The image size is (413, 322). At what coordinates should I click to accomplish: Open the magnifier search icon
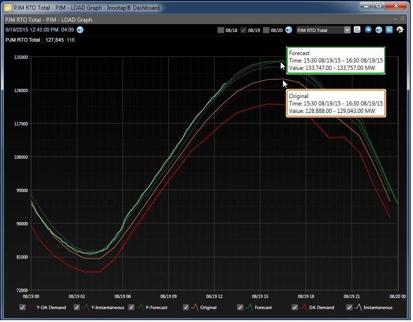357,30
